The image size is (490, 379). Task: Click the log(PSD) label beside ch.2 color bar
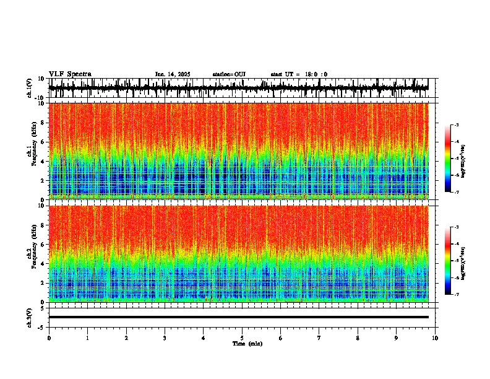tap(463, 263)
